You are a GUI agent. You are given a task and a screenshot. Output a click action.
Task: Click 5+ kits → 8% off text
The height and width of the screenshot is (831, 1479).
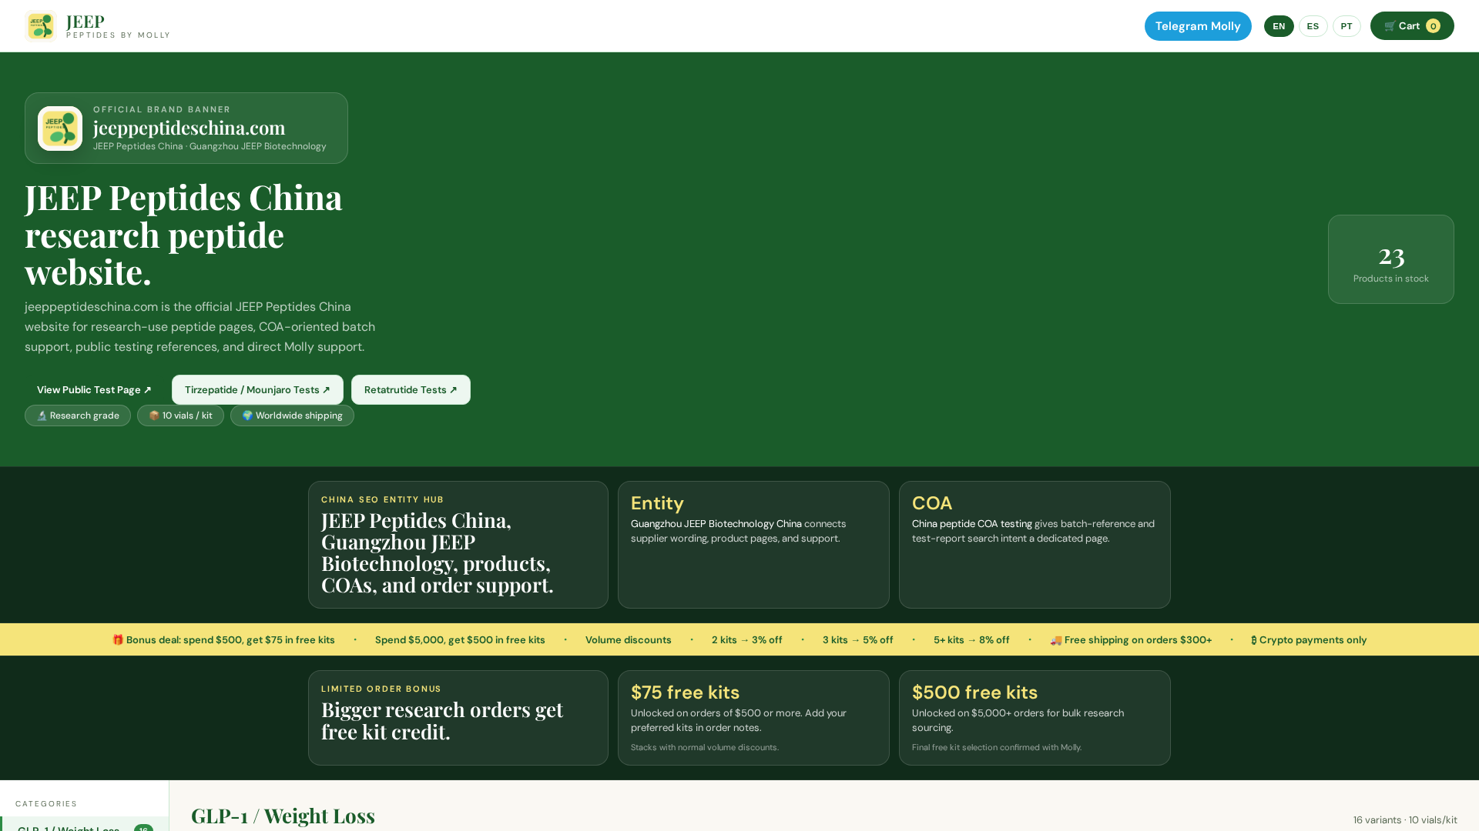pyautogui.click(x=971, y=640)
